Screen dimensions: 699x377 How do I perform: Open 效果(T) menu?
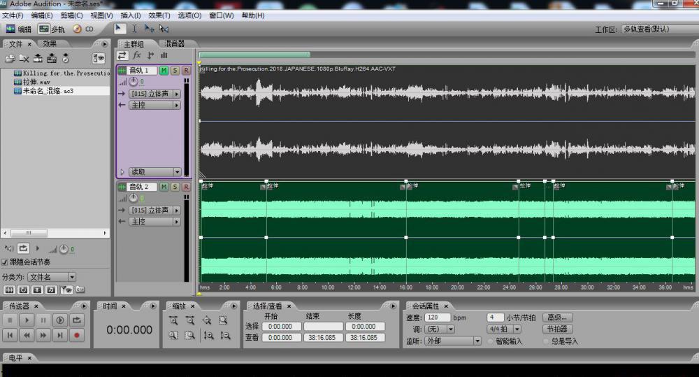point(159,15)
